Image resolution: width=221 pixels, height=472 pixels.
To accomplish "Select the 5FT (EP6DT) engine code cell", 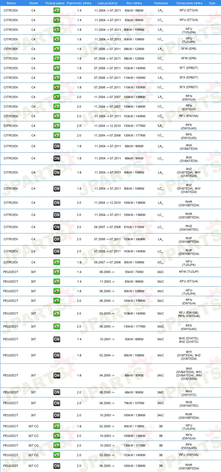I will [x=189, y=68].
